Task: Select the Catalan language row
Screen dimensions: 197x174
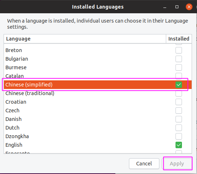Action: 98,76
